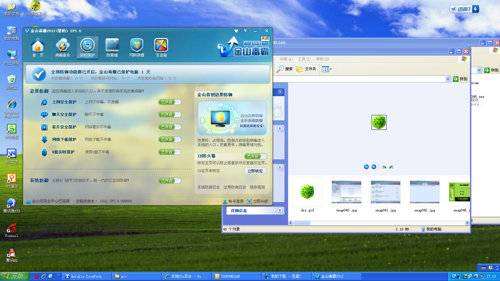This screenshot has width=500, height=281.
Task: Expand the 详细信息 panel chevron
Action: click(x=280, y=210)
